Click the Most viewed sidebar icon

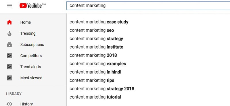pos(9,78)
